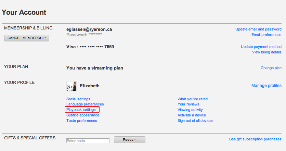
Task: Click the Your Plan section label
Action: 16,67
